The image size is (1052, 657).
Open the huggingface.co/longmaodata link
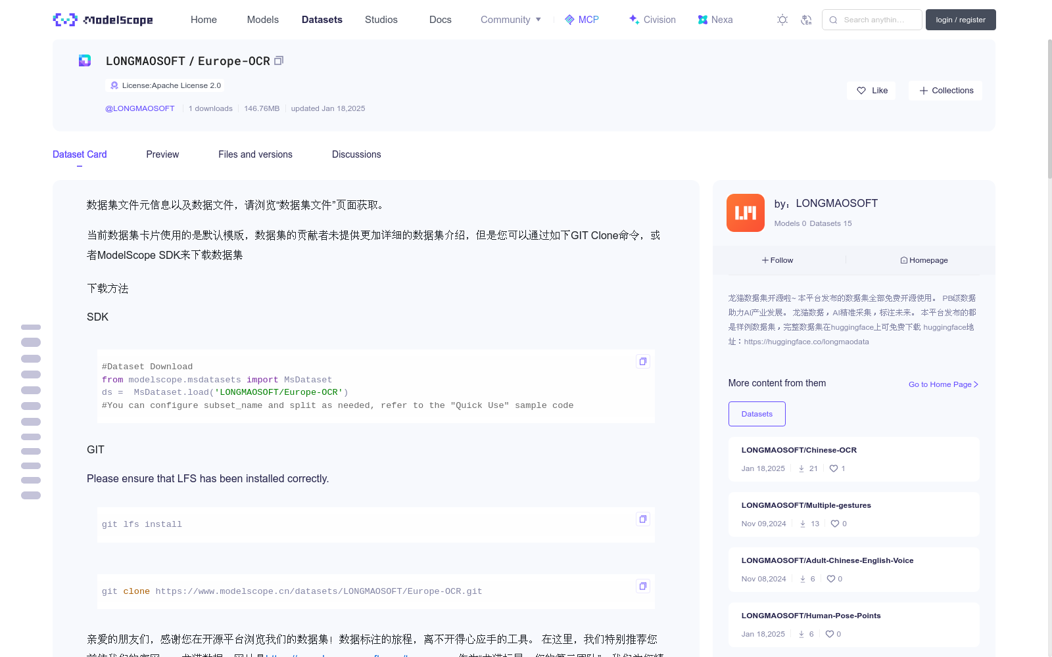[806, 342]
